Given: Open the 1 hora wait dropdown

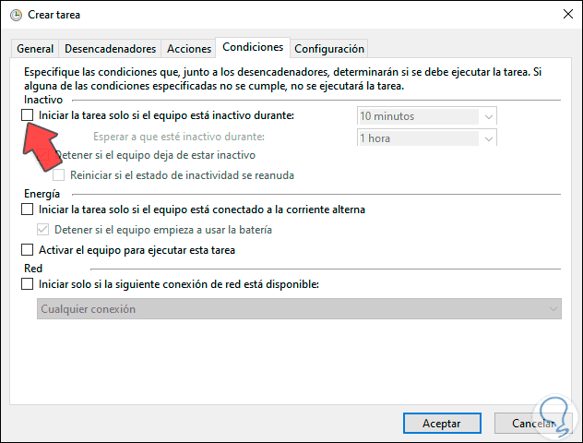Looking at the screenshot, I should tap(488, 138).
